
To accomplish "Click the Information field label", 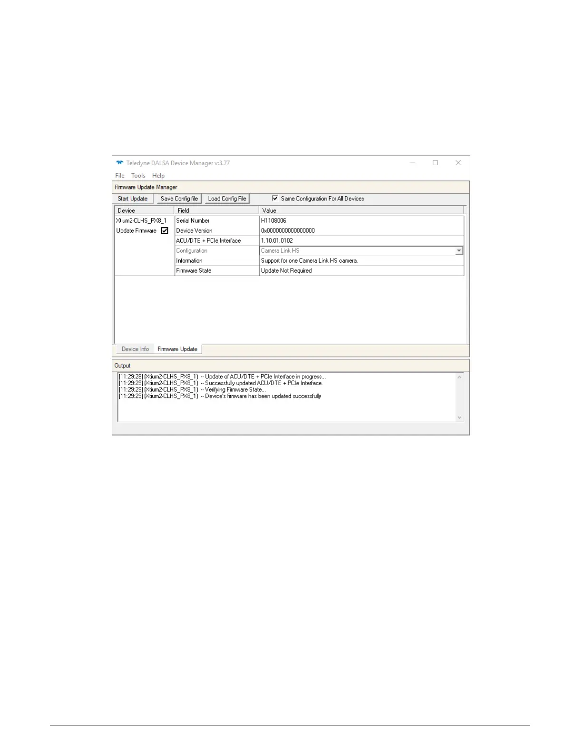I will coord(189,261).
